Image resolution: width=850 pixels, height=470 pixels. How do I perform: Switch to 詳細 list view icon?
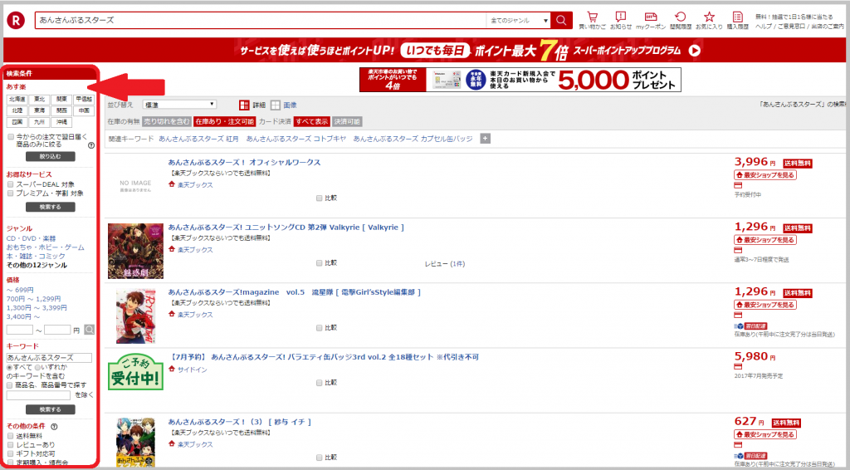[245, 105]
